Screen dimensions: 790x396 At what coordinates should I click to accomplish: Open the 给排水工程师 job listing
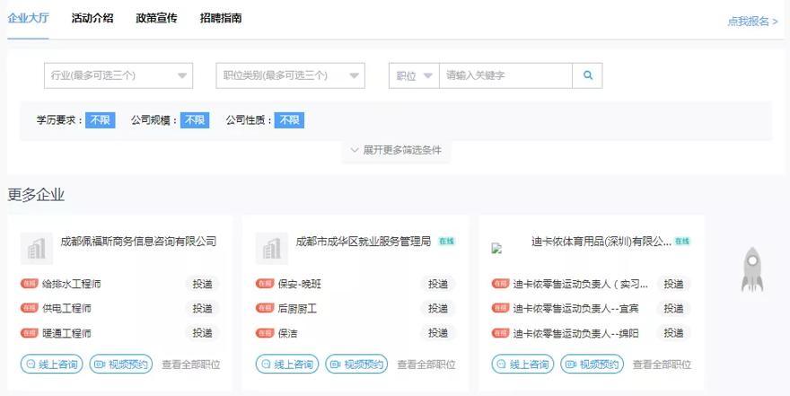(72, 284)
